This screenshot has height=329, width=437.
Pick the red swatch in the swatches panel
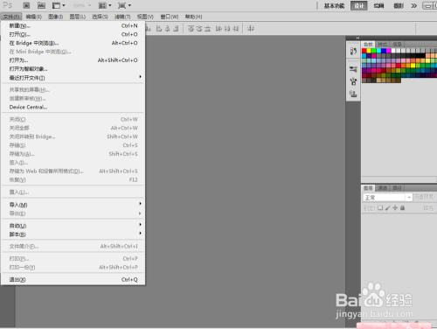pos(364,51)
